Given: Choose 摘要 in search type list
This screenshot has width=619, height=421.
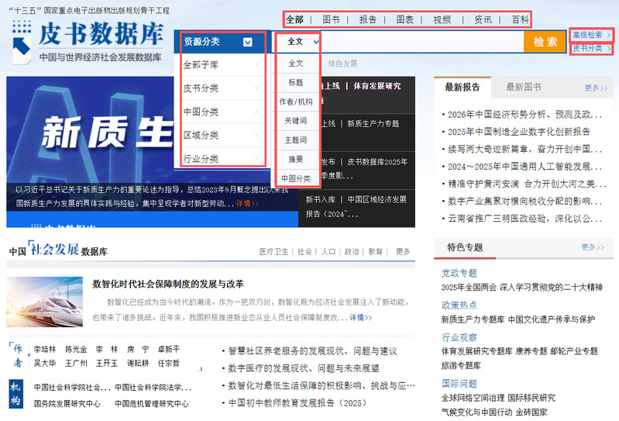Looking at the screenshot, I should click(x=295, y=159).
